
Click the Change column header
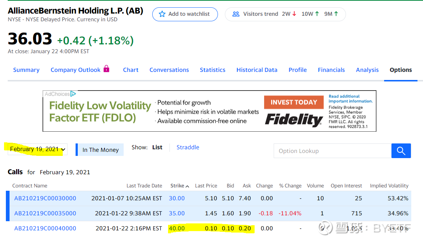pos(265,186)
